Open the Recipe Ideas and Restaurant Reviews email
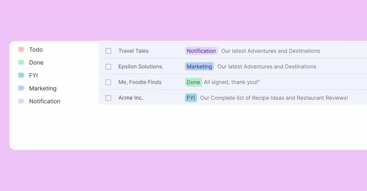This screenshot has height=191, width=367. [x=274, y=98]
